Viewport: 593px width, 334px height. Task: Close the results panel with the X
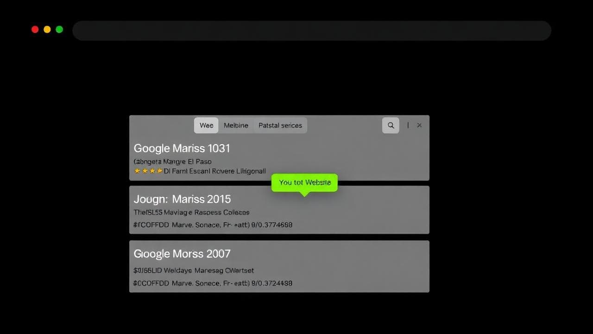tap(419, 125)
